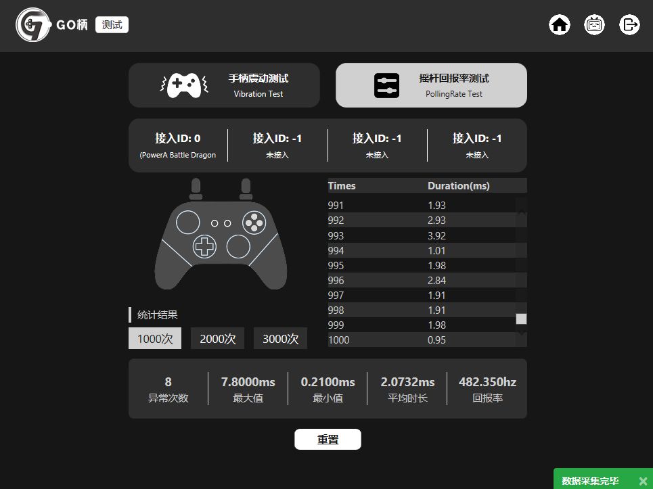Click the exit/logout icon
The height and width of the screenshot is (489, 653).
point(629,25)
